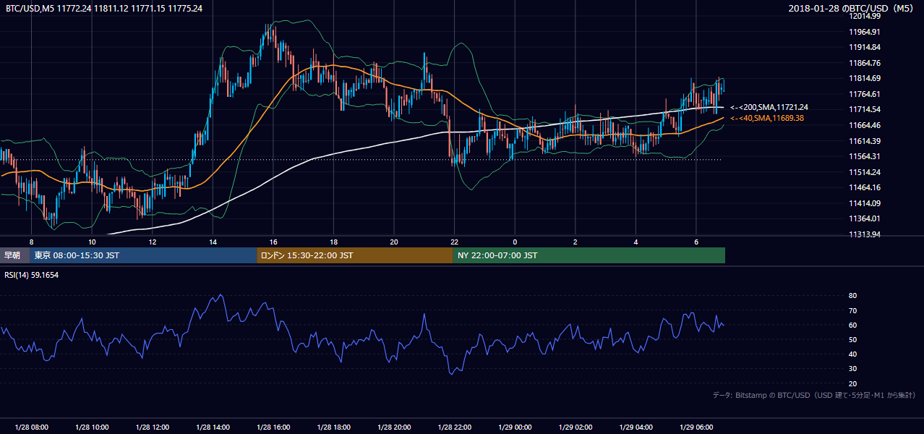Click the price axis value 11364.01

click(x=863, y=218)
